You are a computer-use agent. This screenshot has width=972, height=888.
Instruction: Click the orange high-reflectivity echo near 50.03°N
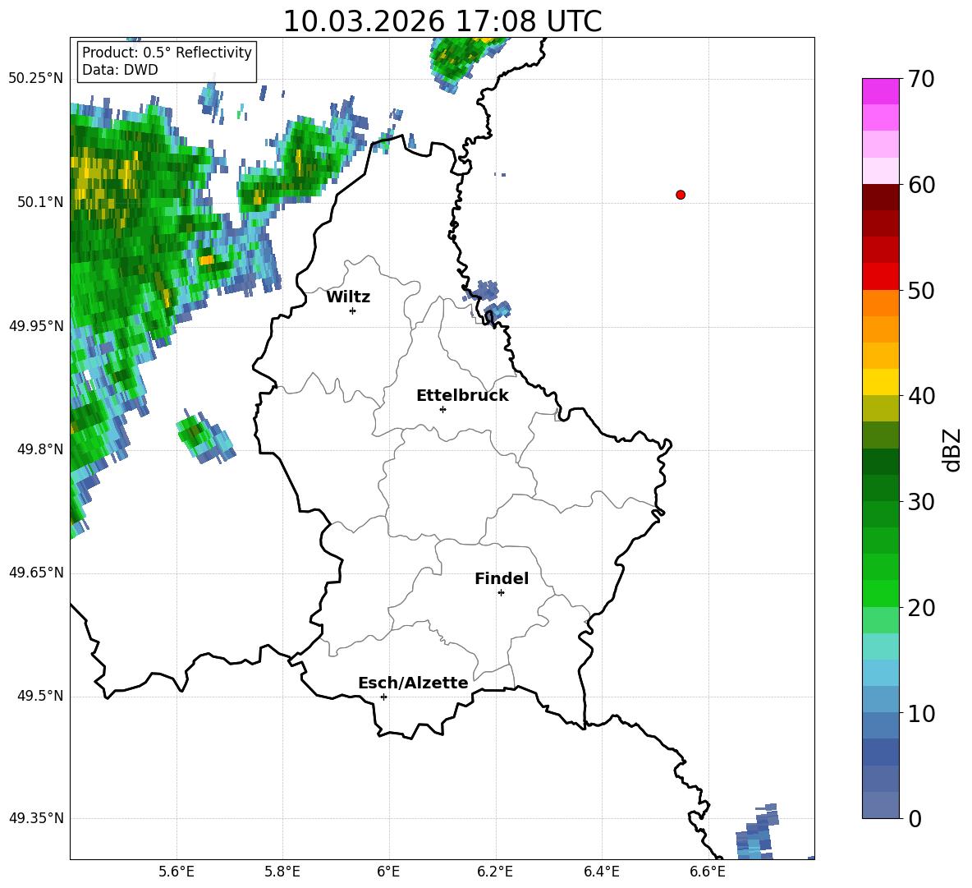point(206,260)
